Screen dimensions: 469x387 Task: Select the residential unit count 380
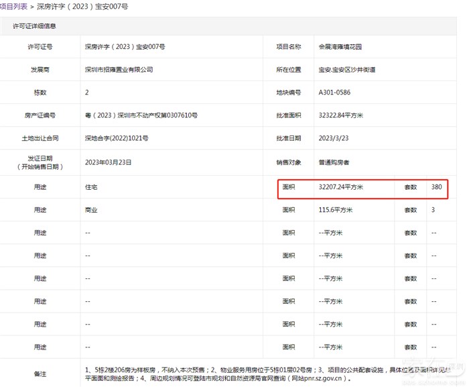(x=436, y=188)
